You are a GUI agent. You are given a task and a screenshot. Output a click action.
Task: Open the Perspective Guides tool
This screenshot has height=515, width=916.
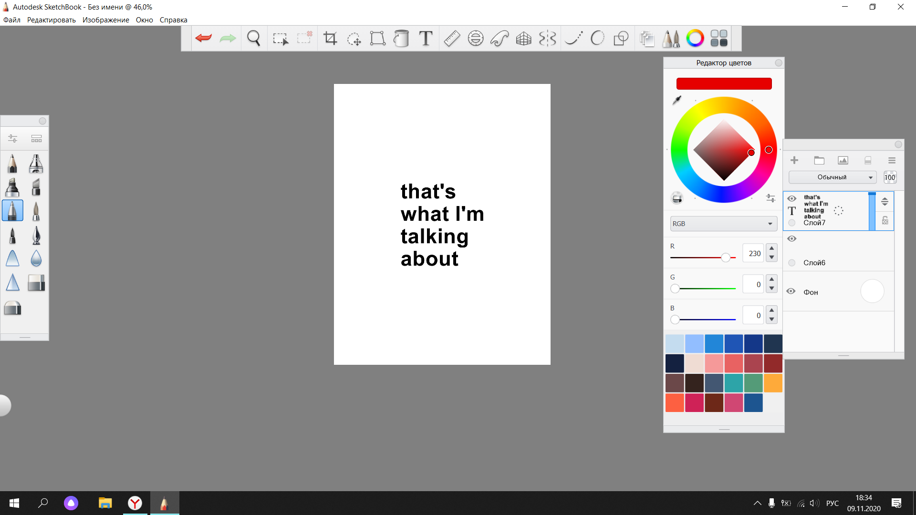[x=523, y=38]
